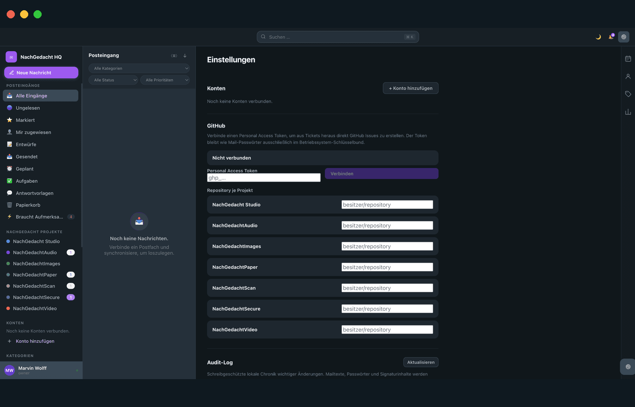Screen dimensions: 635x407
Task: Expand the Alle Kategorien dropdown
Action: point(139,68)
